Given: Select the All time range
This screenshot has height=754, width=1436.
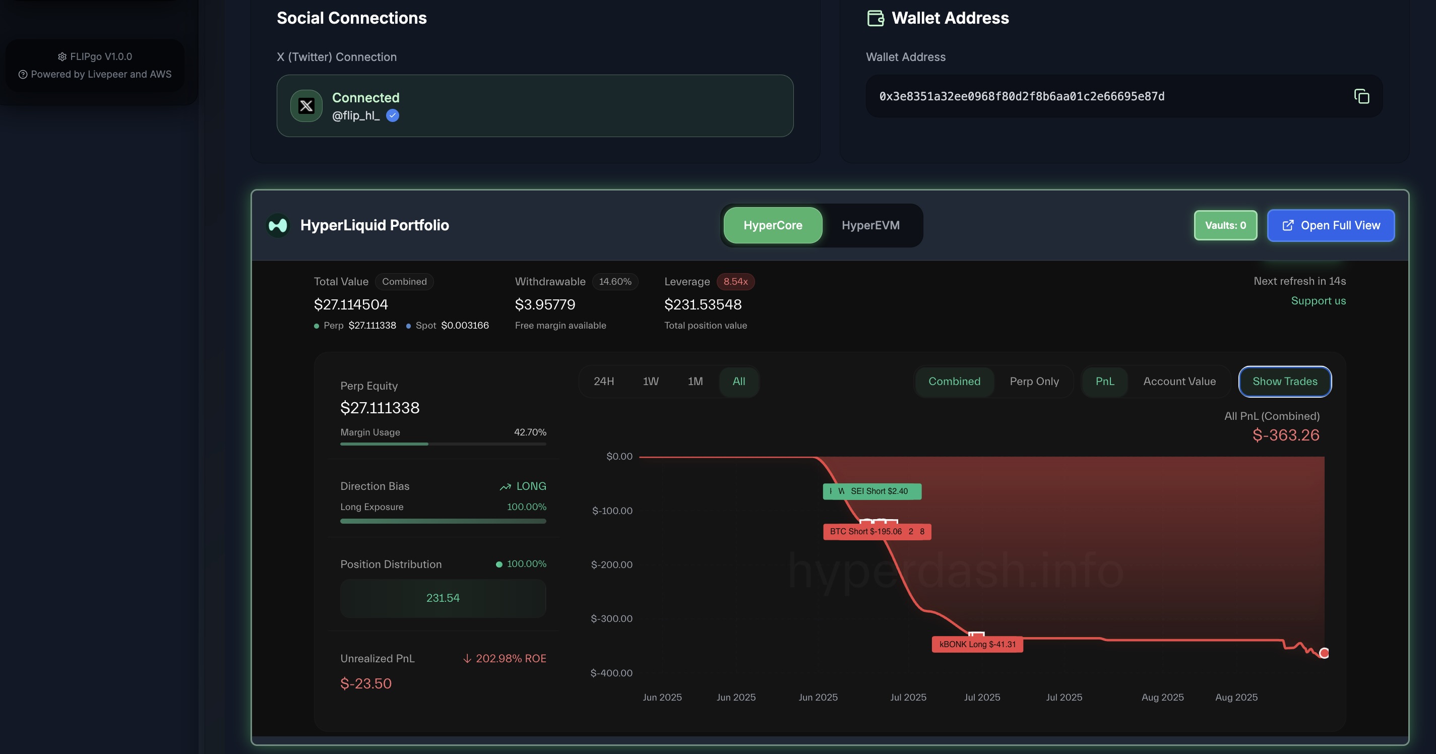Looking at the screenshot, I should (738, 381).
